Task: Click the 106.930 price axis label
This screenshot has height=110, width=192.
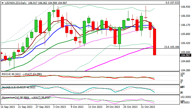Action: [x=185, y=7]
